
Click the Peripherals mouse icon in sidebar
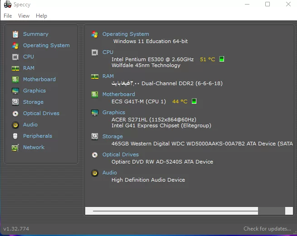(x=15, y=136)
